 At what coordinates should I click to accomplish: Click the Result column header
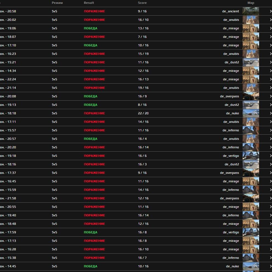coord(89,3)
